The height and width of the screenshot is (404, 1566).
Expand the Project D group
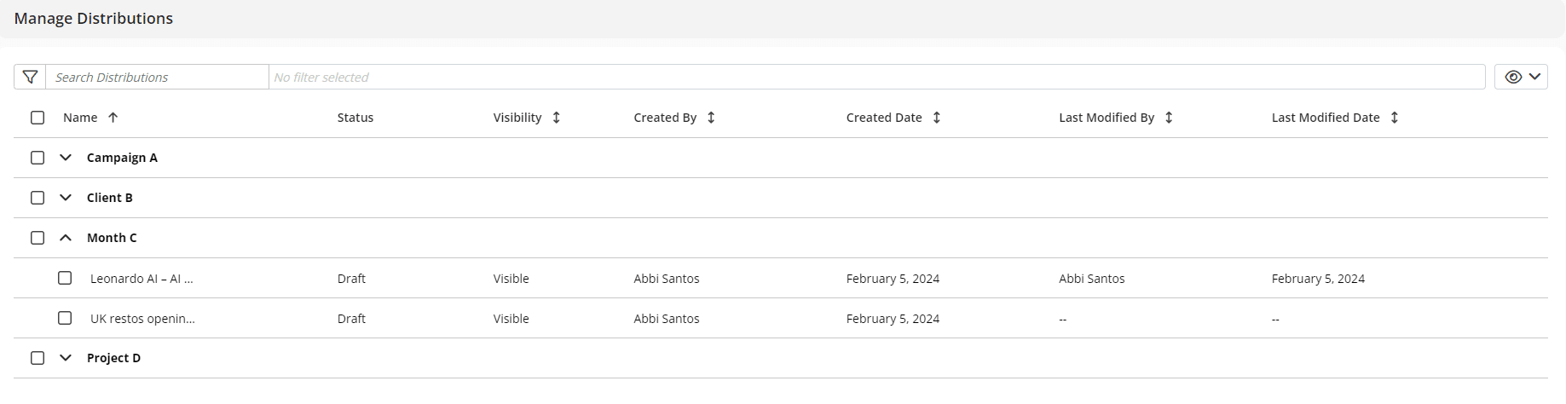coord(66,358)
